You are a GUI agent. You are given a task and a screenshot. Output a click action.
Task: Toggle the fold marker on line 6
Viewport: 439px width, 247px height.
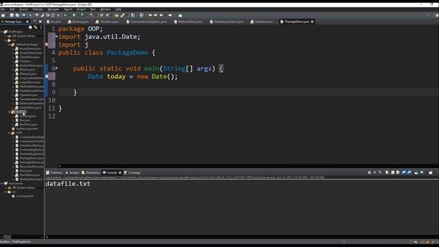pyautogui.click(x=56, y=68)
